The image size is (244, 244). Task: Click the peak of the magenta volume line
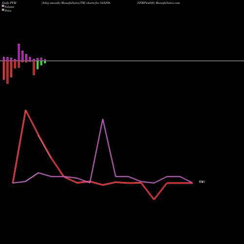coord(102,120)
